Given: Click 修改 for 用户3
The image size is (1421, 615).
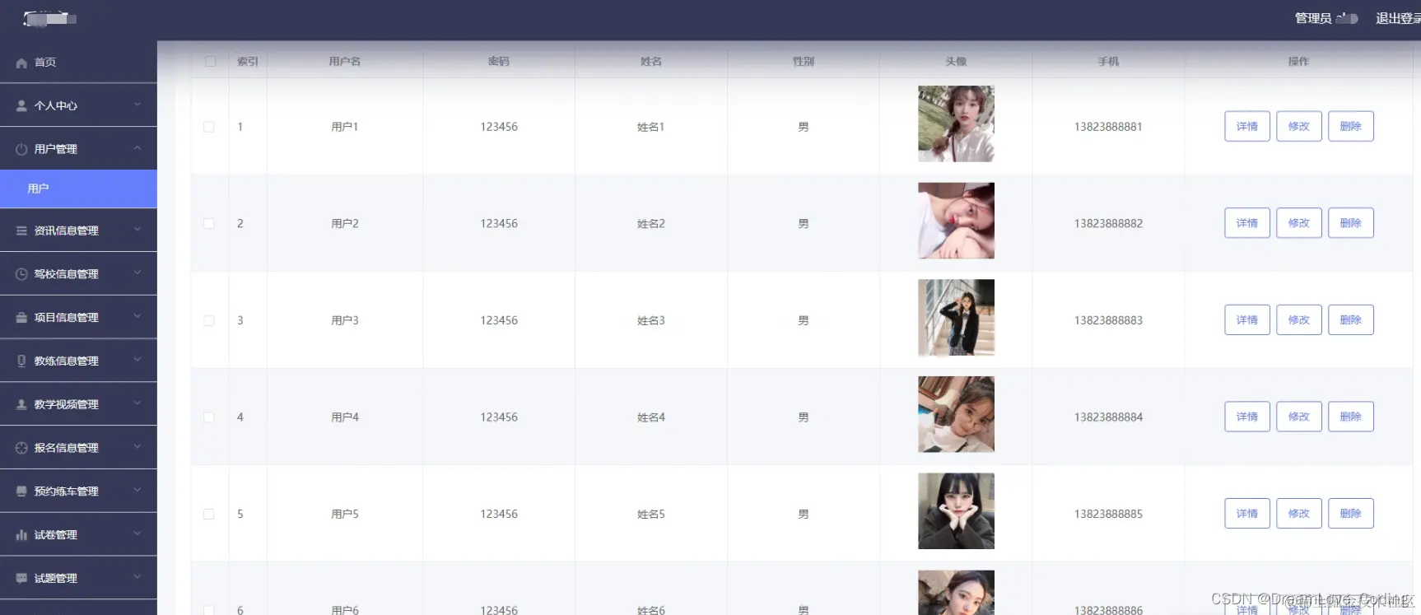Looking at the screenshot, I should (x=1299, y=319).
